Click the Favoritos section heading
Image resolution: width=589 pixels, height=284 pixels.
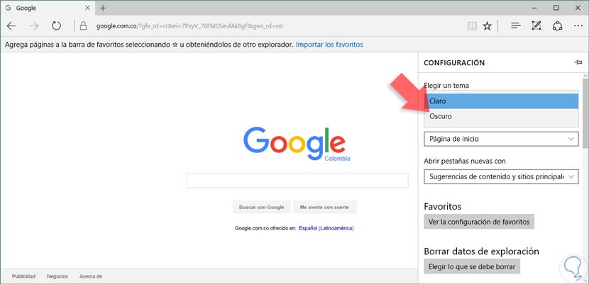(443, 206)
